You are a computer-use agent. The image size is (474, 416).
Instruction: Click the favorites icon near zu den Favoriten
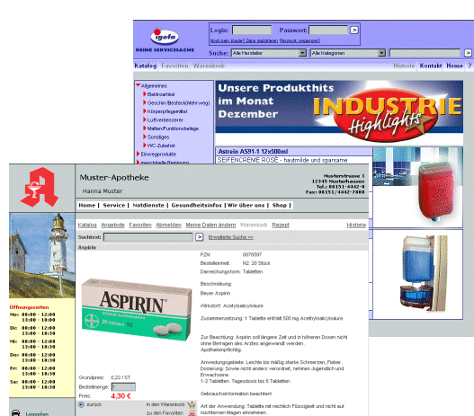(x=192, y=412)
